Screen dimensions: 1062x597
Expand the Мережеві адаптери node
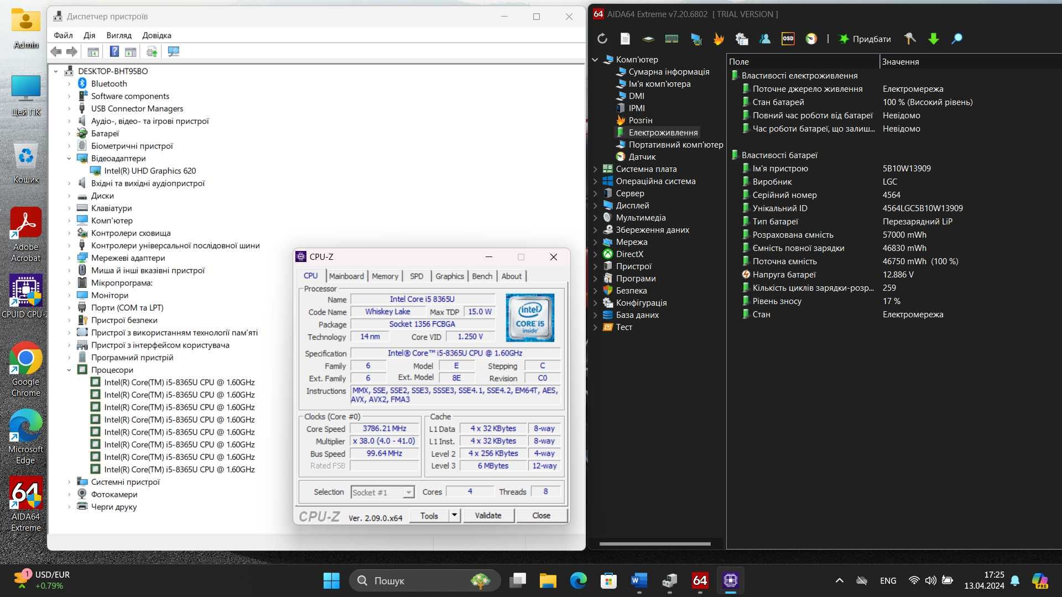pyautogui.click(x=69, y=258)
